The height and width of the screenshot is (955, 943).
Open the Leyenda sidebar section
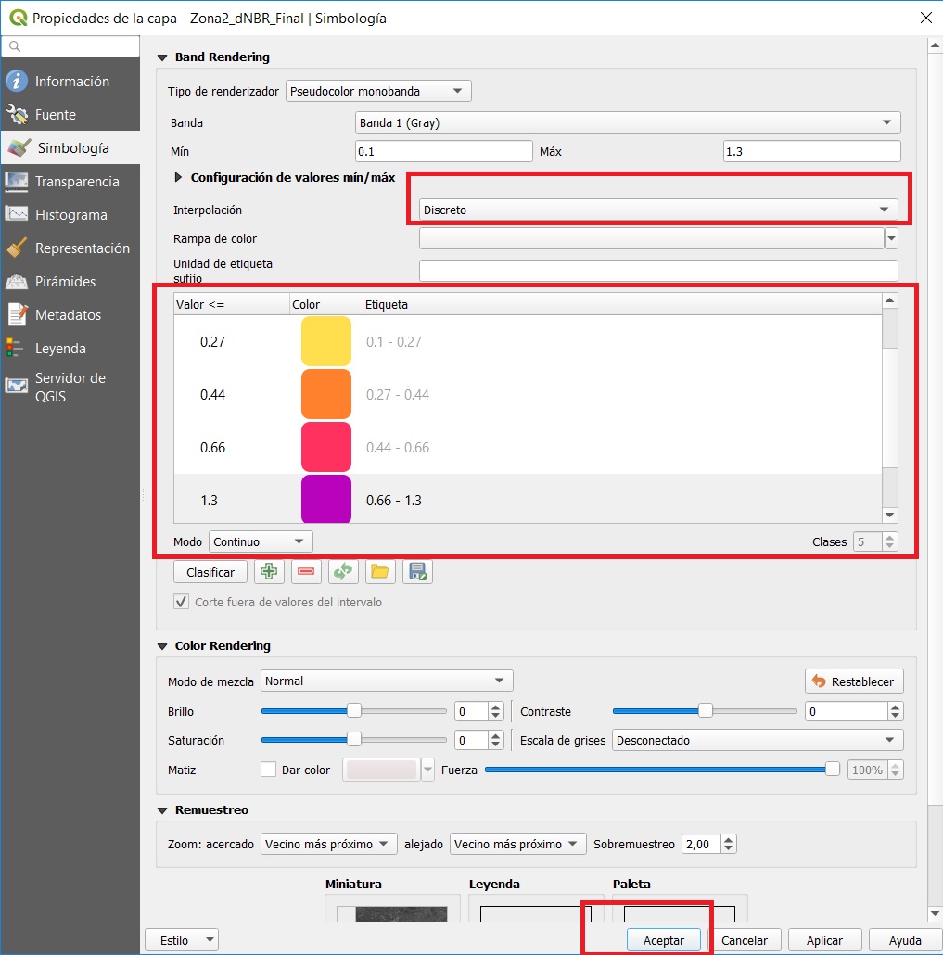click(x=60, y=349)
